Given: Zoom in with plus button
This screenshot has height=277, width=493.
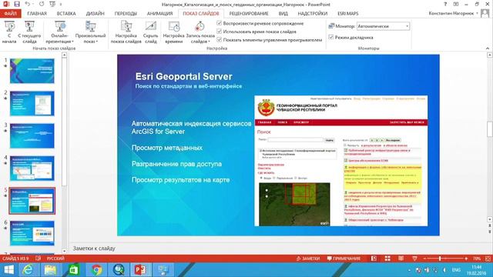Looking at the screenshot, I should (466, 259).
